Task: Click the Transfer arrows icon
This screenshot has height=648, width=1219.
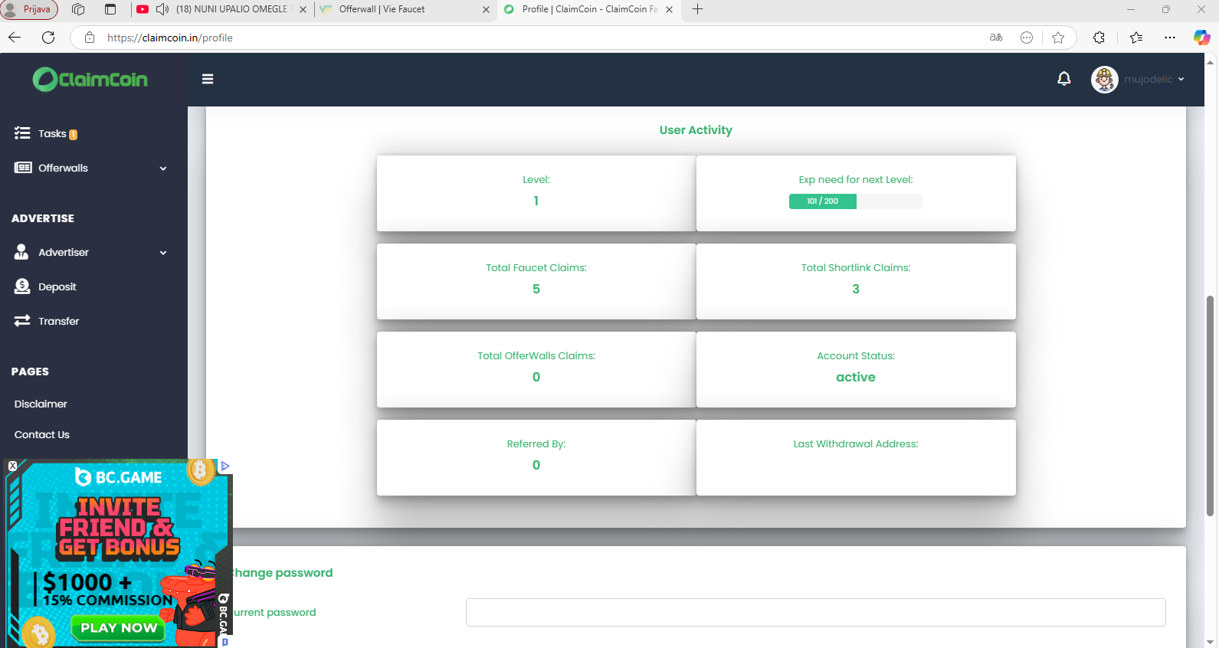Action: coord(22,320)
